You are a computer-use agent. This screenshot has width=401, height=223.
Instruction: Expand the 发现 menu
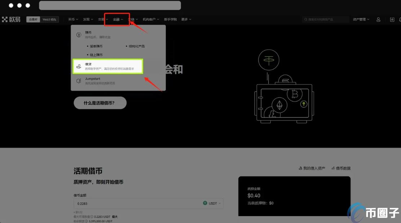(x=88, y=19)
